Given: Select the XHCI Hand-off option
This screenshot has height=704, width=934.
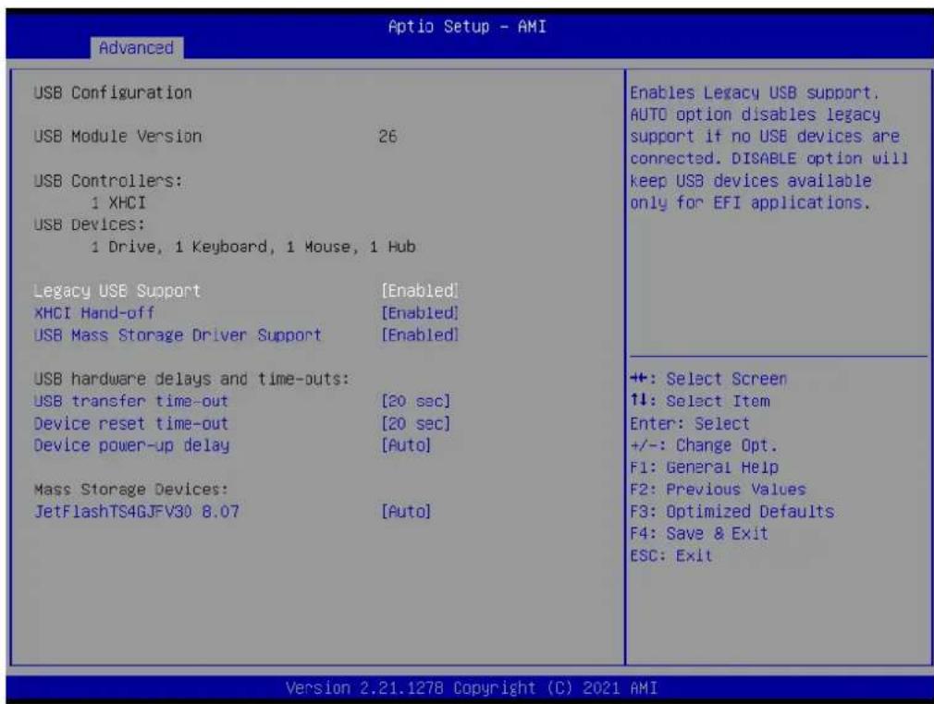Looking at the screenshot, I should (x=93, y=313).
